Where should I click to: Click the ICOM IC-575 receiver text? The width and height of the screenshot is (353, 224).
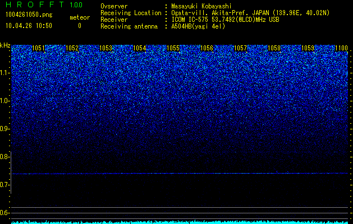(x=225, y=20)
